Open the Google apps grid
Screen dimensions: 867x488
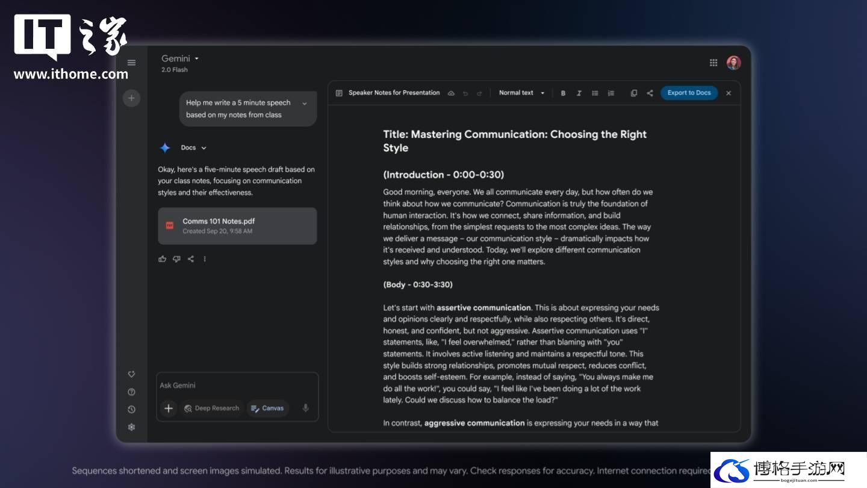[x=713, y=63]
